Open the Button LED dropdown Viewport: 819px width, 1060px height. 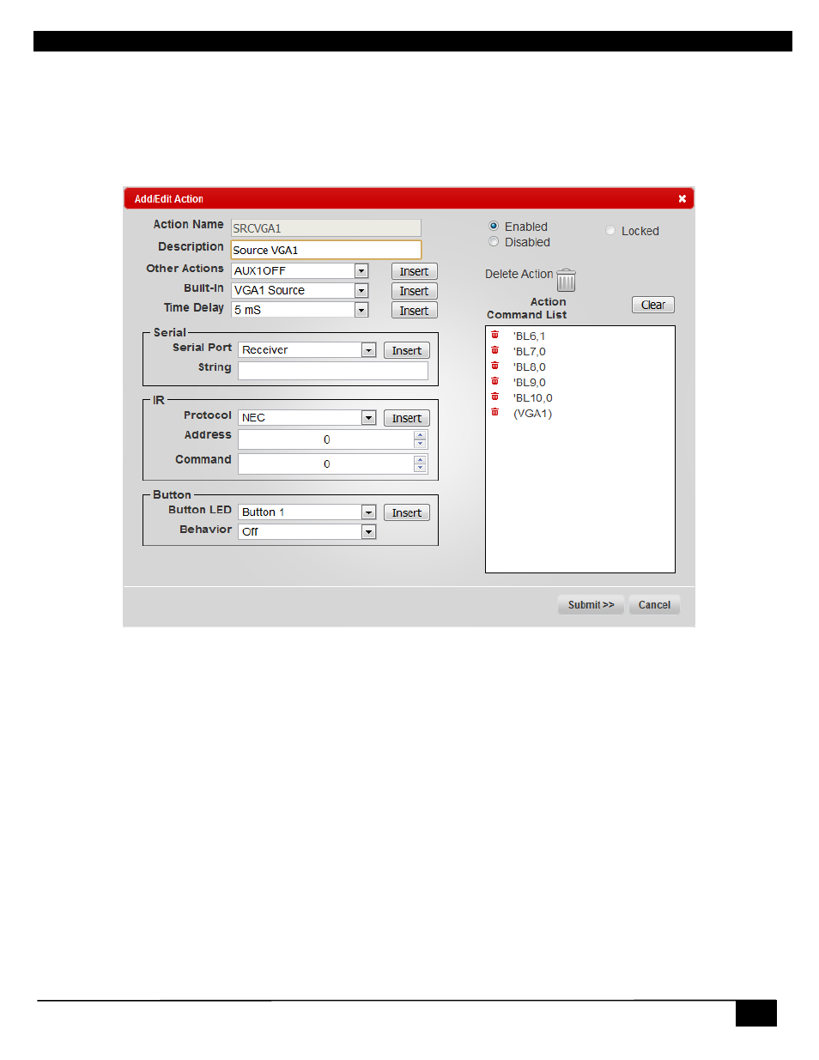pyautogui.click(x=368, y=512)
